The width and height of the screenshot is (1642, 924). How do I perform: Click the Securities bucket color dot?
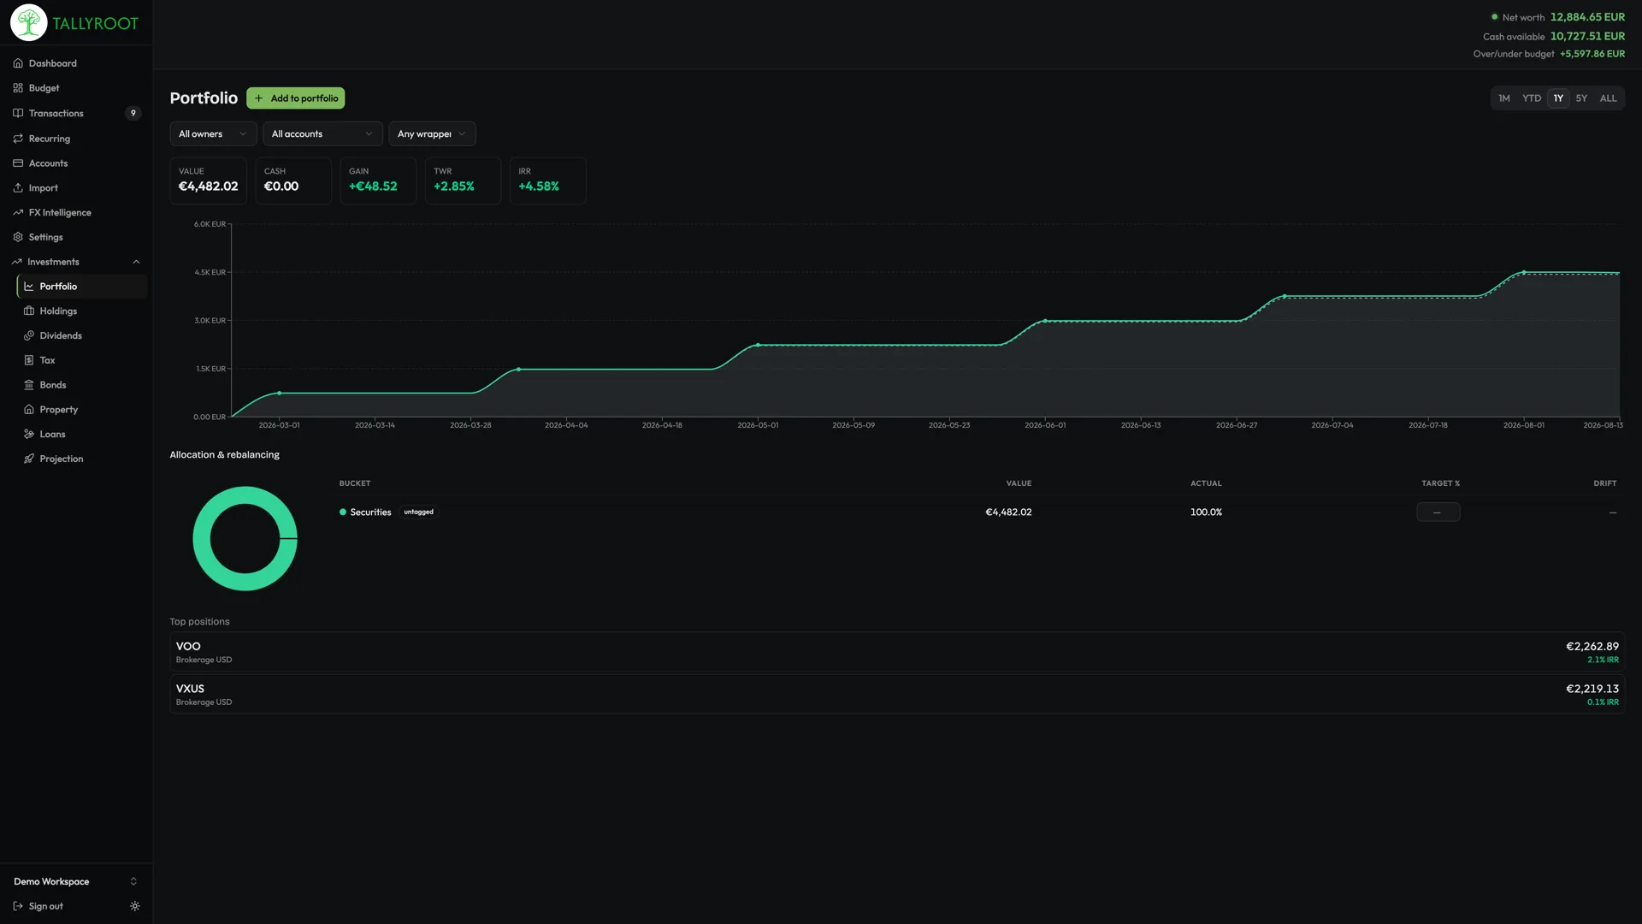343,512
